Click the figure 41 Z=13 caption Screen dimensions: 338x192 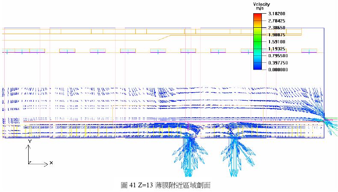[x=166, y=185]
